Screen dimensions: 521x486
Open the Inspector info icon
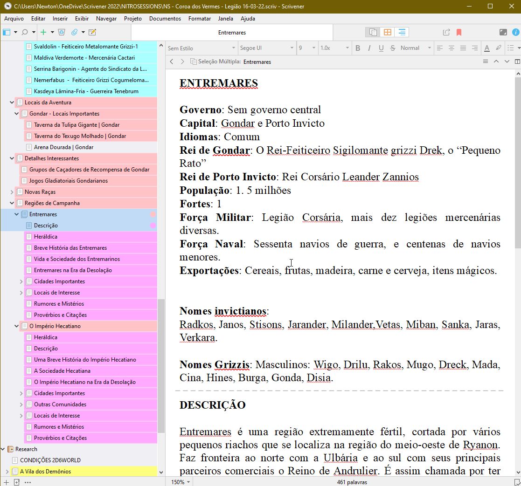(516, 32)
